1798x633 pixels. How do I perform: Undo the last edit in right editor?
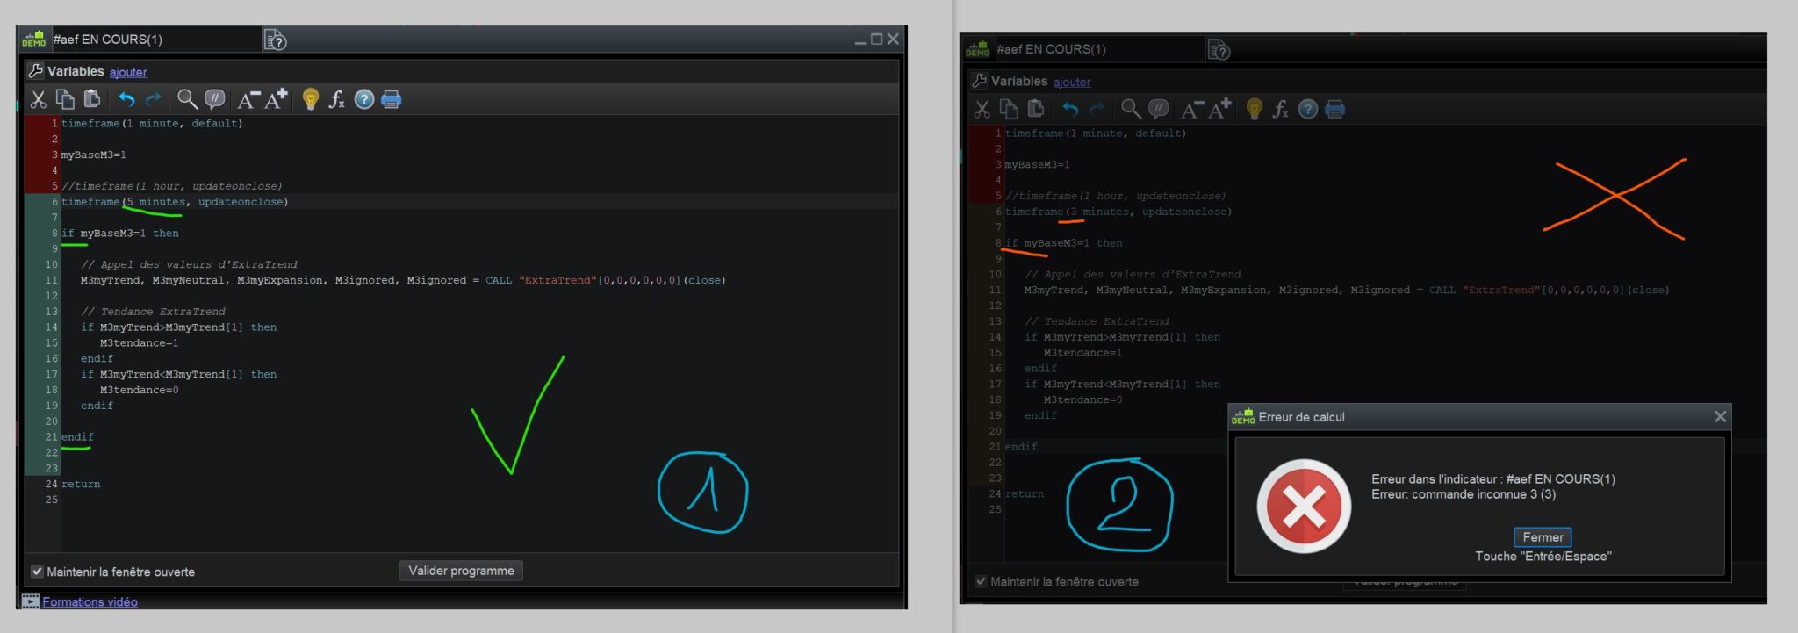1070,110
